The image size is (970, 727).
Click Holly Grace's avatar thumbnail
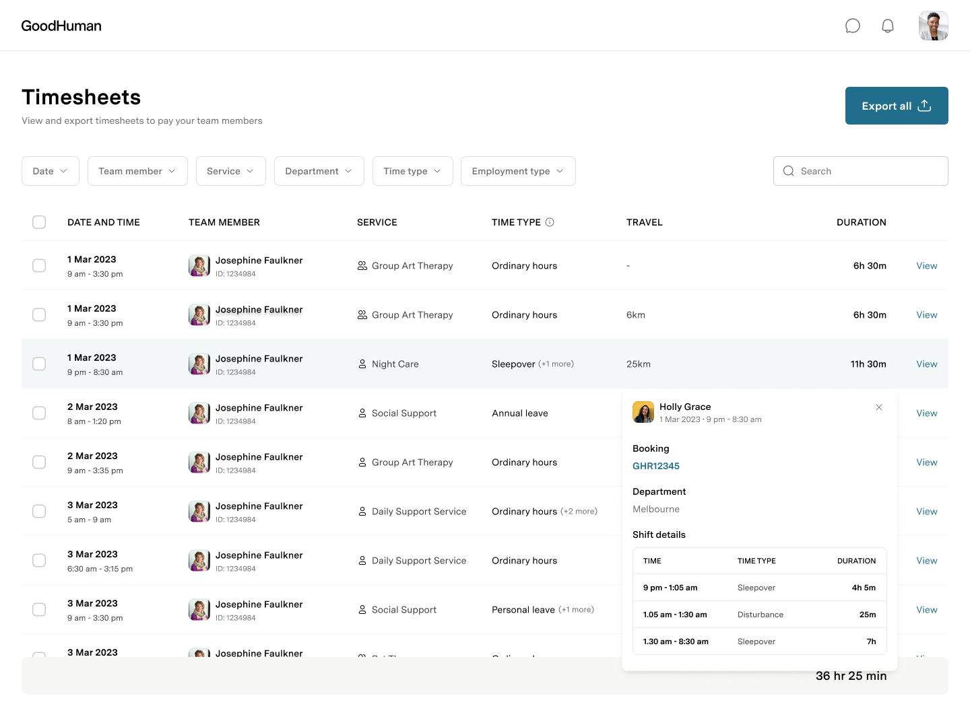[643, 412]
